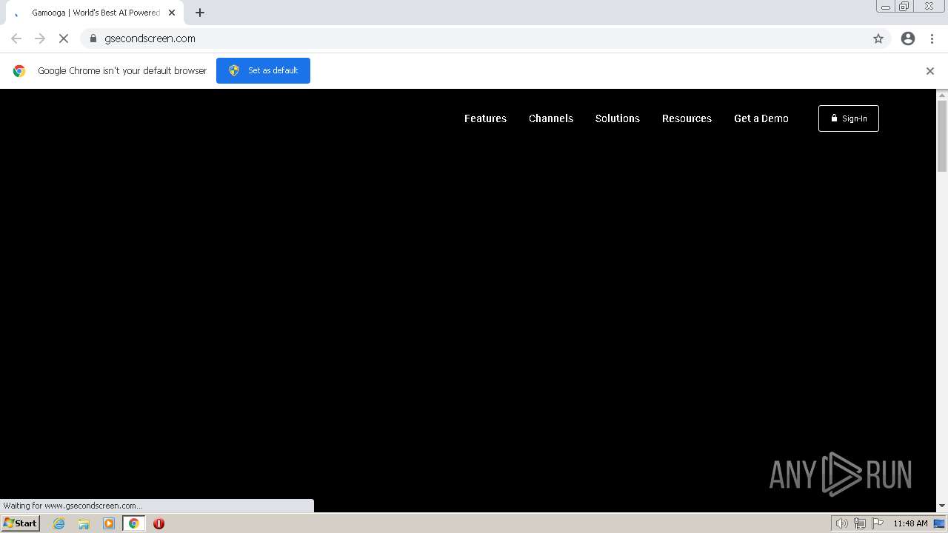
Task: Close the Gamooga browser tab
Action: coord(172,13)
